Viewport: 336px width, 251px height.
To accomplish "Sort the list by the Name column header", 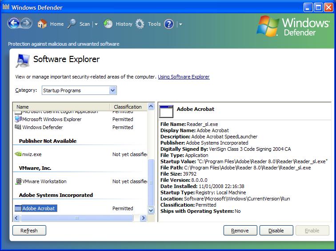I will click(61, 107).
